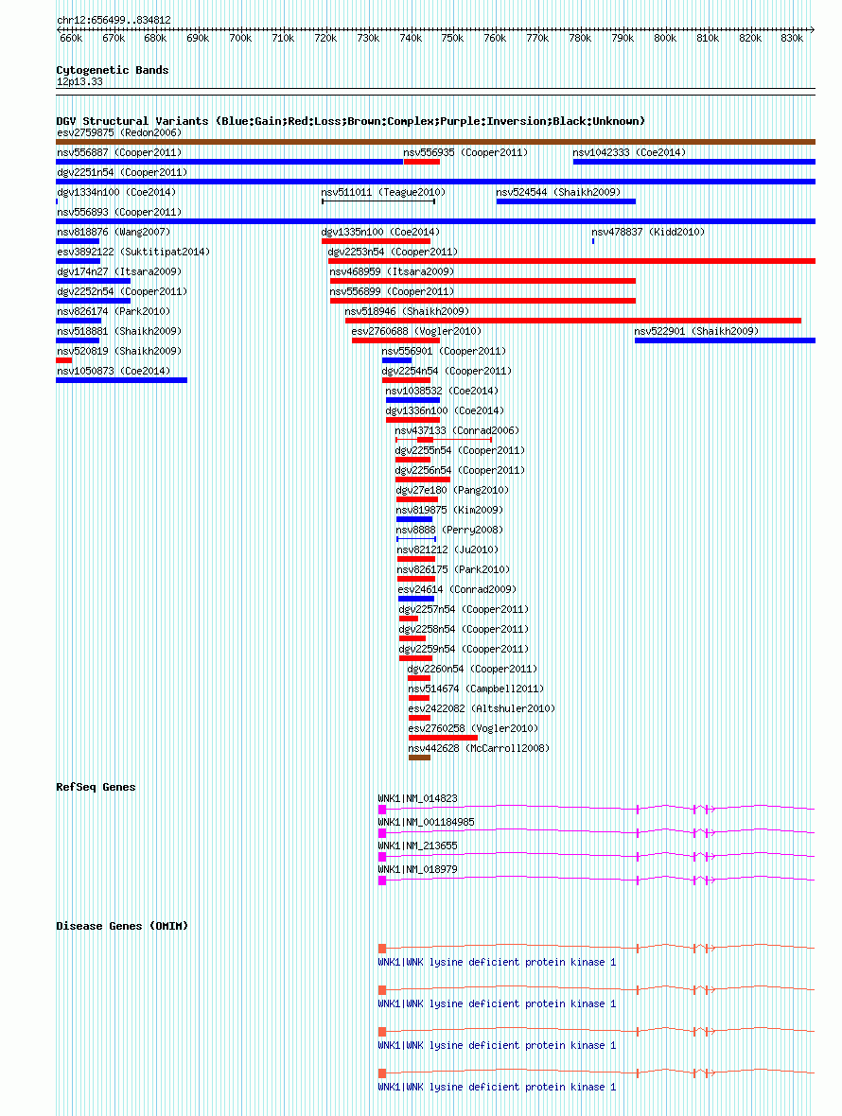Screen dimensions: 842x1116
Task: Open topmost WNK1 lysine deficient protein kinase link
Action: tap(497, 963)
